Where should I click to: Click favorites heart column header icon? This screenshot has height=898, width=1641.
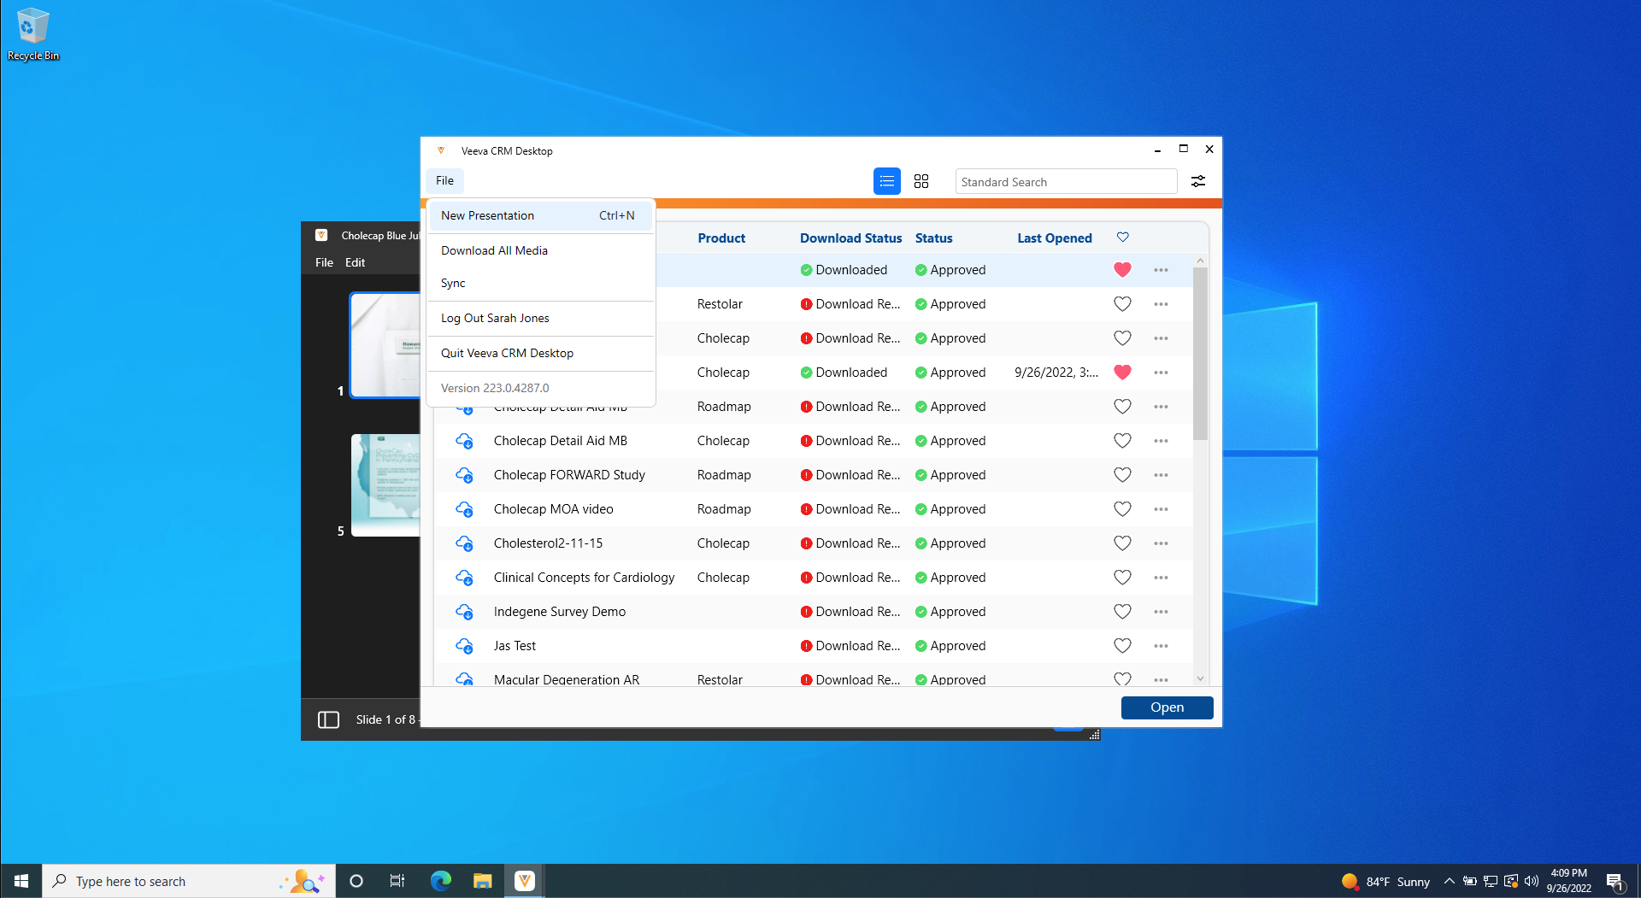tap(1122, 238)
